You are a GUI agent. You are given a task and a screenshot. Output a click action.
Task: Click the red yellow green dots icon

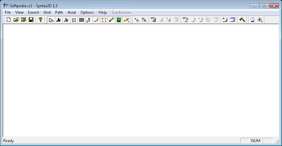pos(111,20)
